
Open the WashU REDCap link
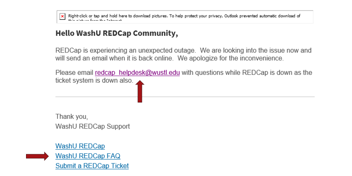(80, 146)
